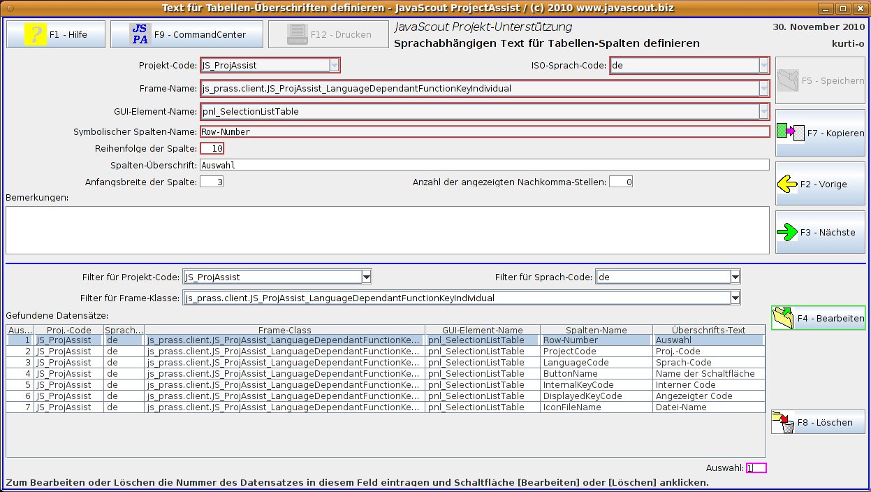Click the F7 Kopieren copy icon
Screen dimensions: 871x492
coord(791,132)
